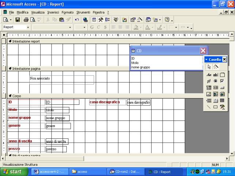
Task: Select the Option Group tool in toolbox
Action: [222, 74]
